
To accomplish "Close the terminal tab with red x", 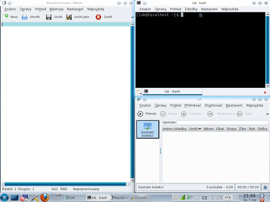I will click(265, 92).
